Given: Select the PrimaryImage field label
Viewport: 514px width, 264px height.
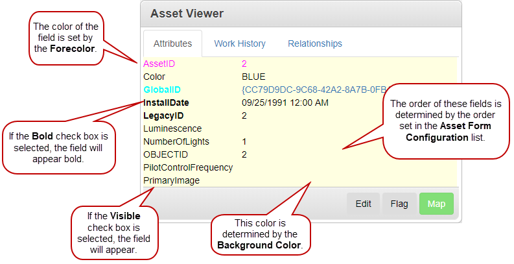Looking at the screenshot, I should point(171,180).
